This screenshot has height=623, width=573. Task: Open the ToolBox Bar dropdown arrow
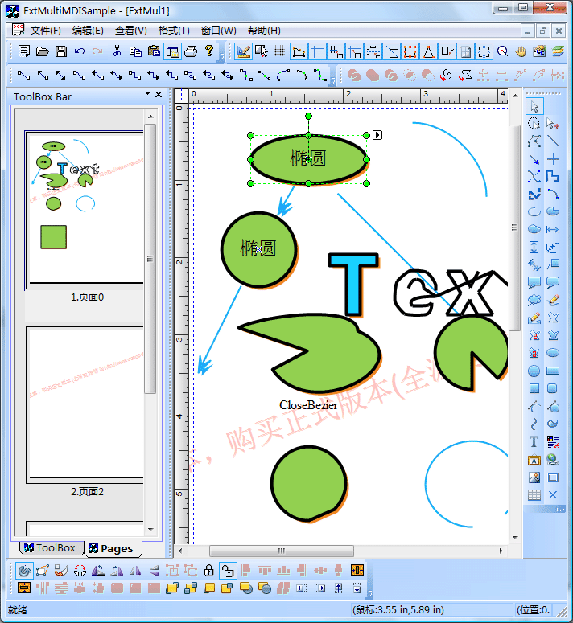[x=147, y=95]
